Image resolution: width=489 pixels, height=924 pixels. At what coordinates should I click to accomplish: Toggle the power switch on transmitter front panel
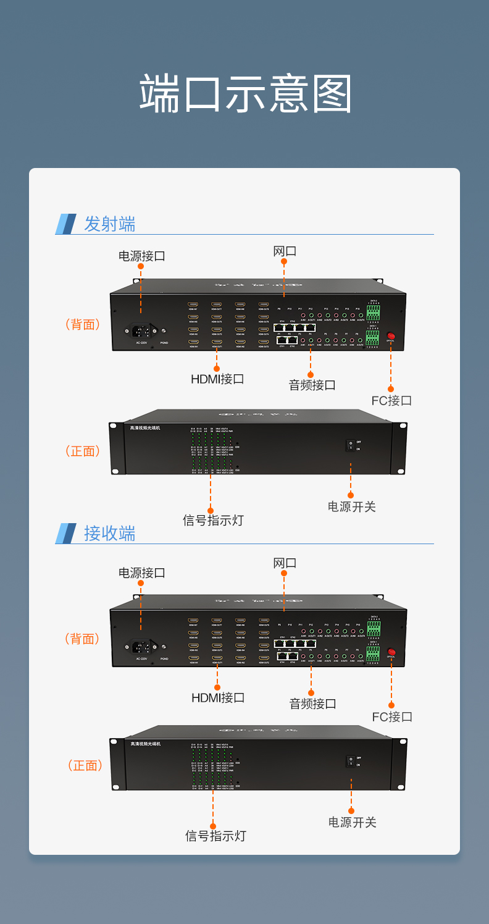point(350,445)
